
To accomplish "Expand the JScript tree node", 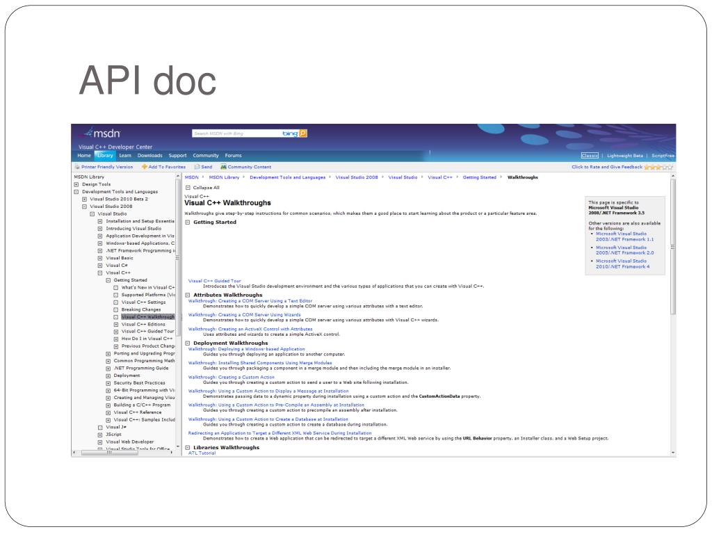I will point(100,435).
